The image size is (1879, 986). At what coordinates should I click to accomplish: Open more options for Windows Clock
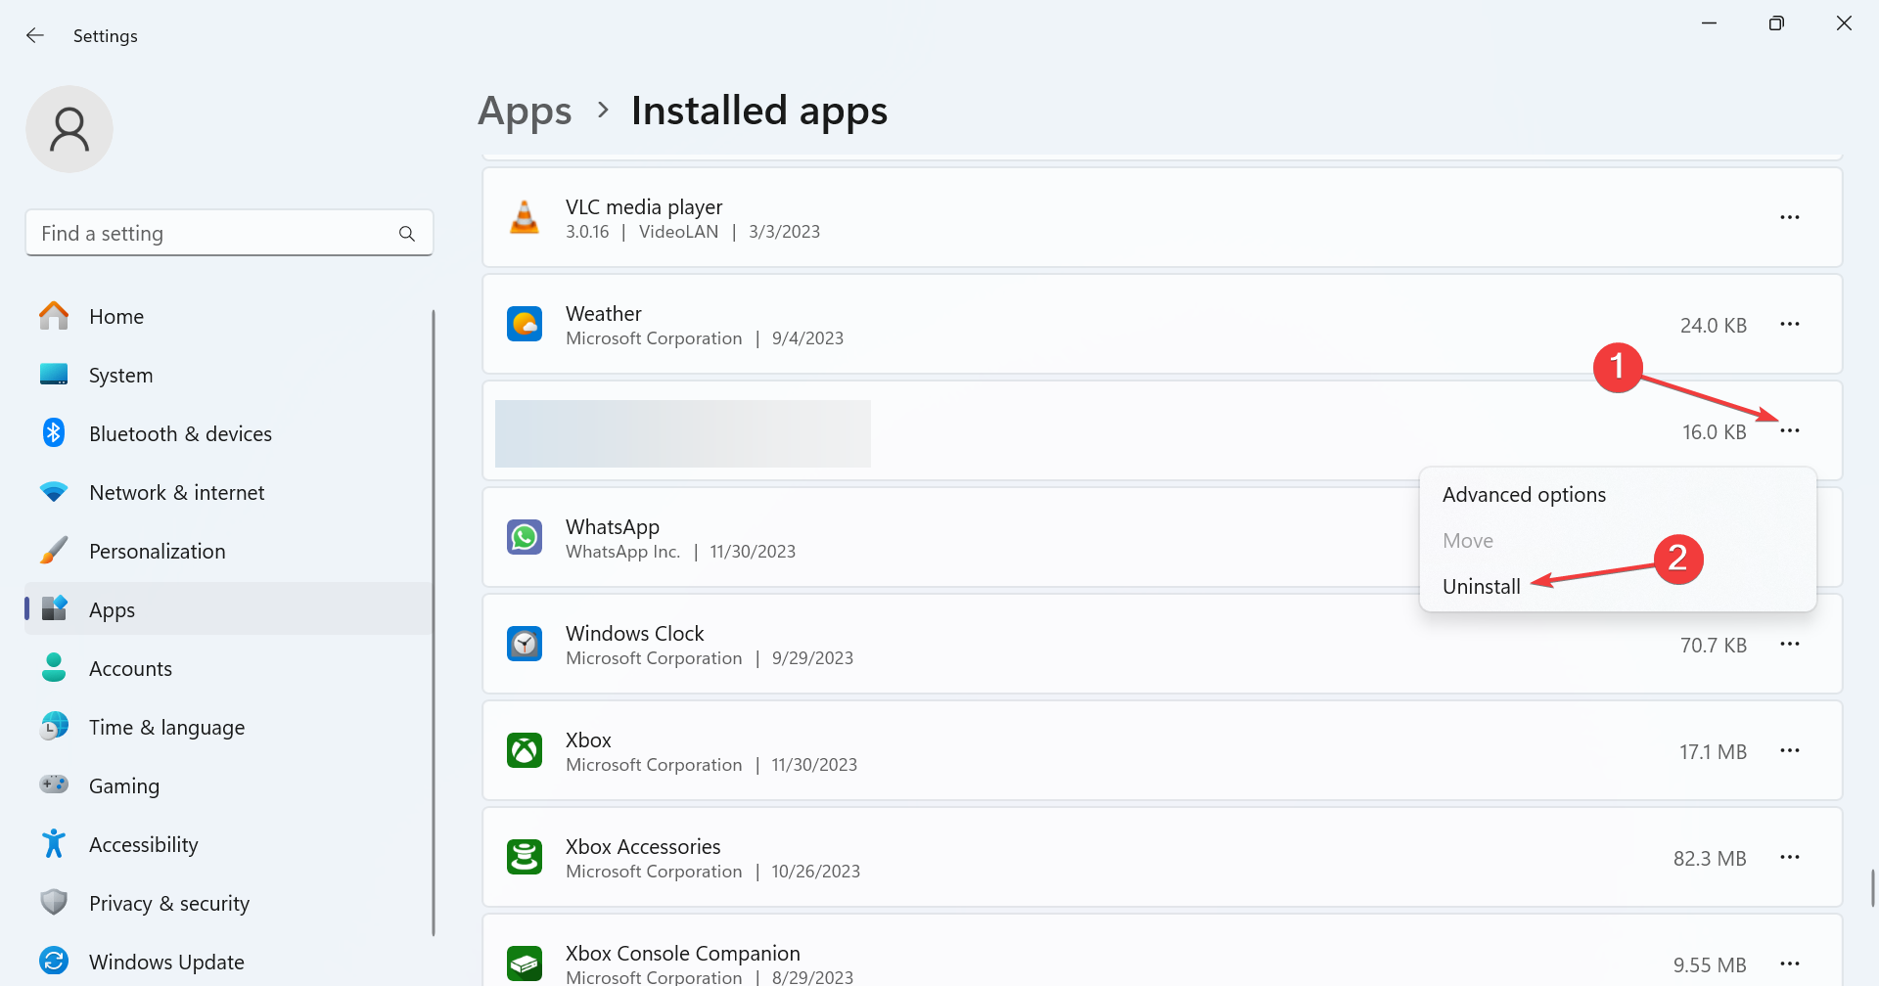(x=1790, y=644)
